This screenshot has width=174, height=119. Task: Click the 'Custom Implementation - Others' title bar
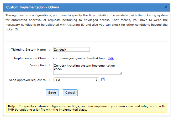coord(79,7)
